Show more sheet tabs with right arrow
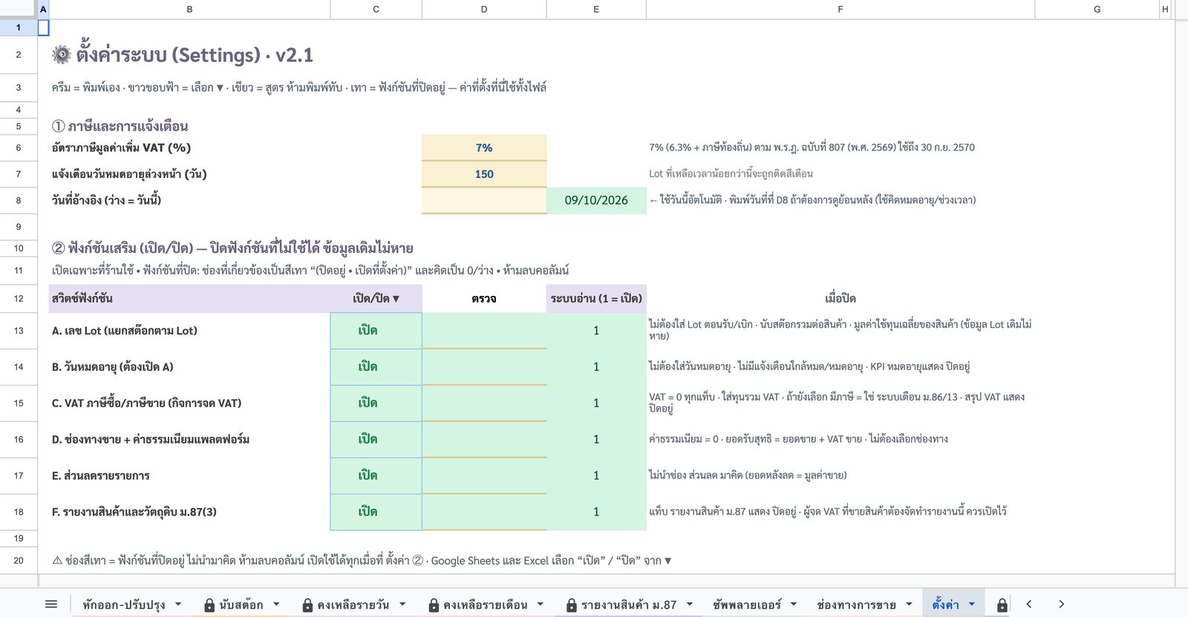 1061,604
